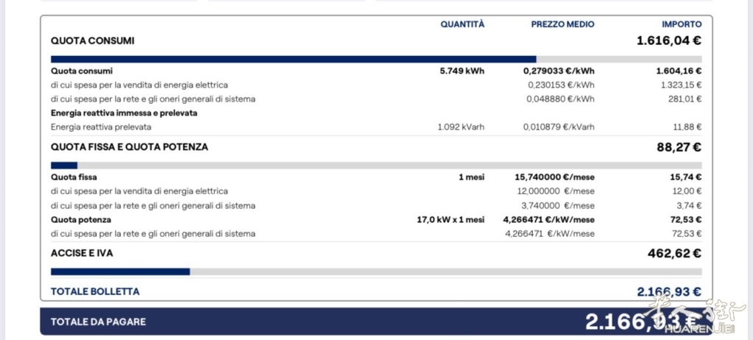
Task: Click the 15,740000 €/mese price
Action: [x=555, y=177]
